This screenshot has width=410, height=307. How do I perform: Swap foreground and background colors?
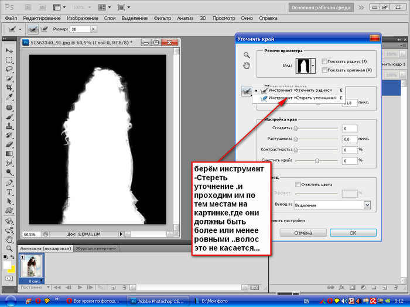click(x=12, y=257)
